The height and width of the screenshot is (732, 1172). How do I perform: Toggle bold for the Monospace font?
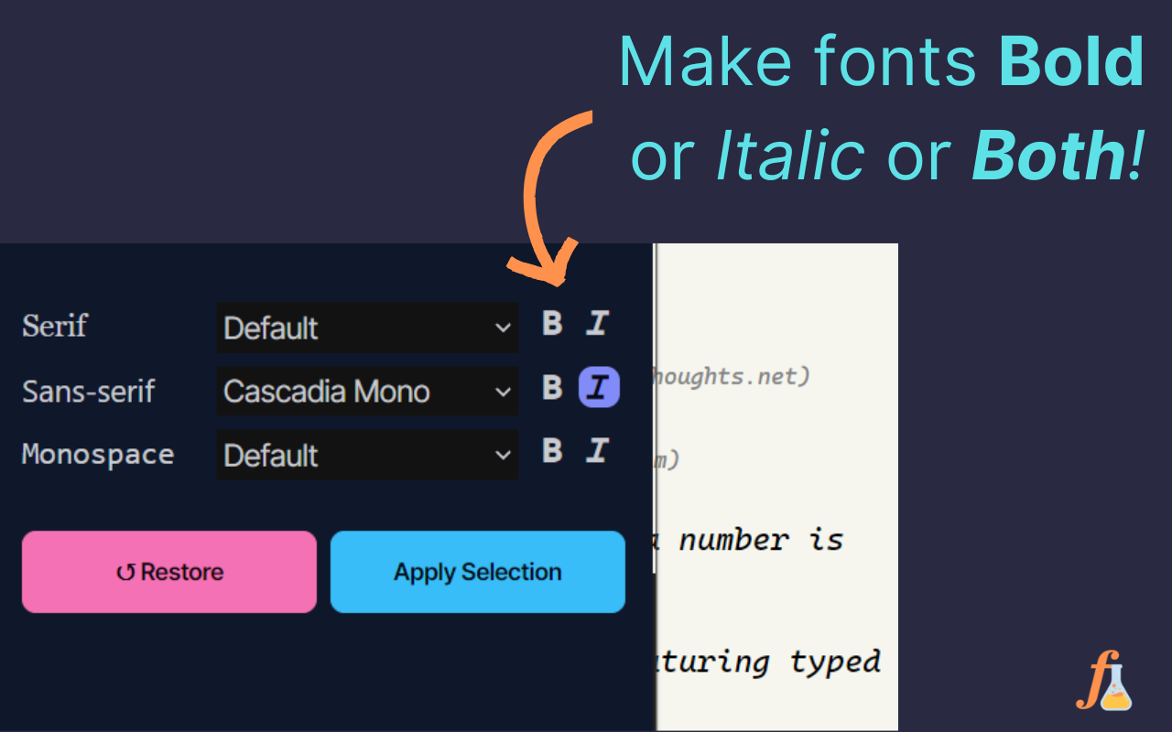pos(552,450)
